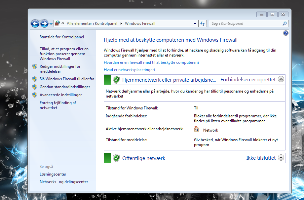Click green shield icon for Offentlige netværk
The image size is (304, 200).
click(116, 158)
